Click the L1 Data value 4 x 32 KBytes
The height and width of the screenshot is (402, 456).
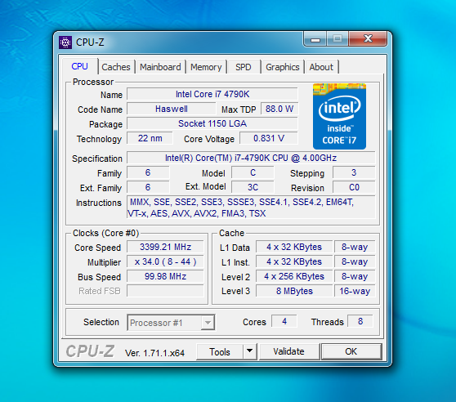point(294,247)
